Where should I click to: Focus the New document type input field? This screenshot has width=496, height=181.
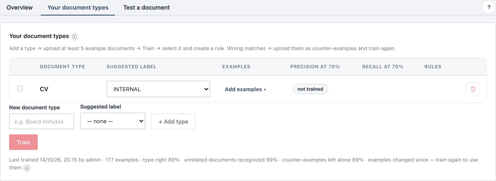click(x=42, y=121)
